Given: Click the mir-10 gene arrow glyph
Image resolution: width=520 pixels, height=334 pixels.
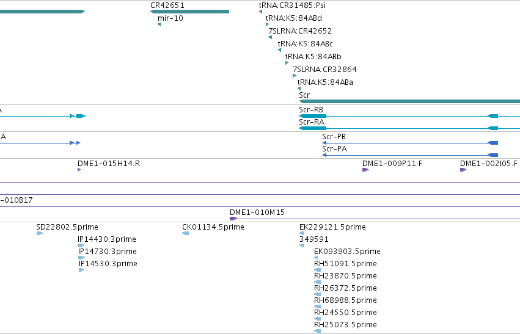Looking at the screenshot, I should (x=159, y=24).
